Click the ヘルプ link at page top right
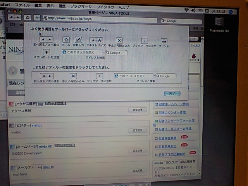The height and width of the screenshot is (186, 248). pos(196,46)
